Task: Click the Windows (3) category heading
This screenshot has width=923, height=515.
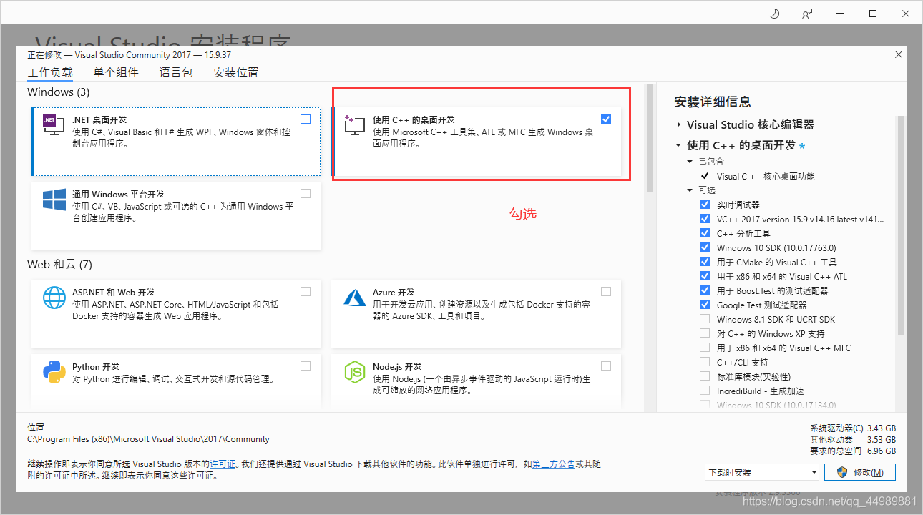Action: (59, 92)
